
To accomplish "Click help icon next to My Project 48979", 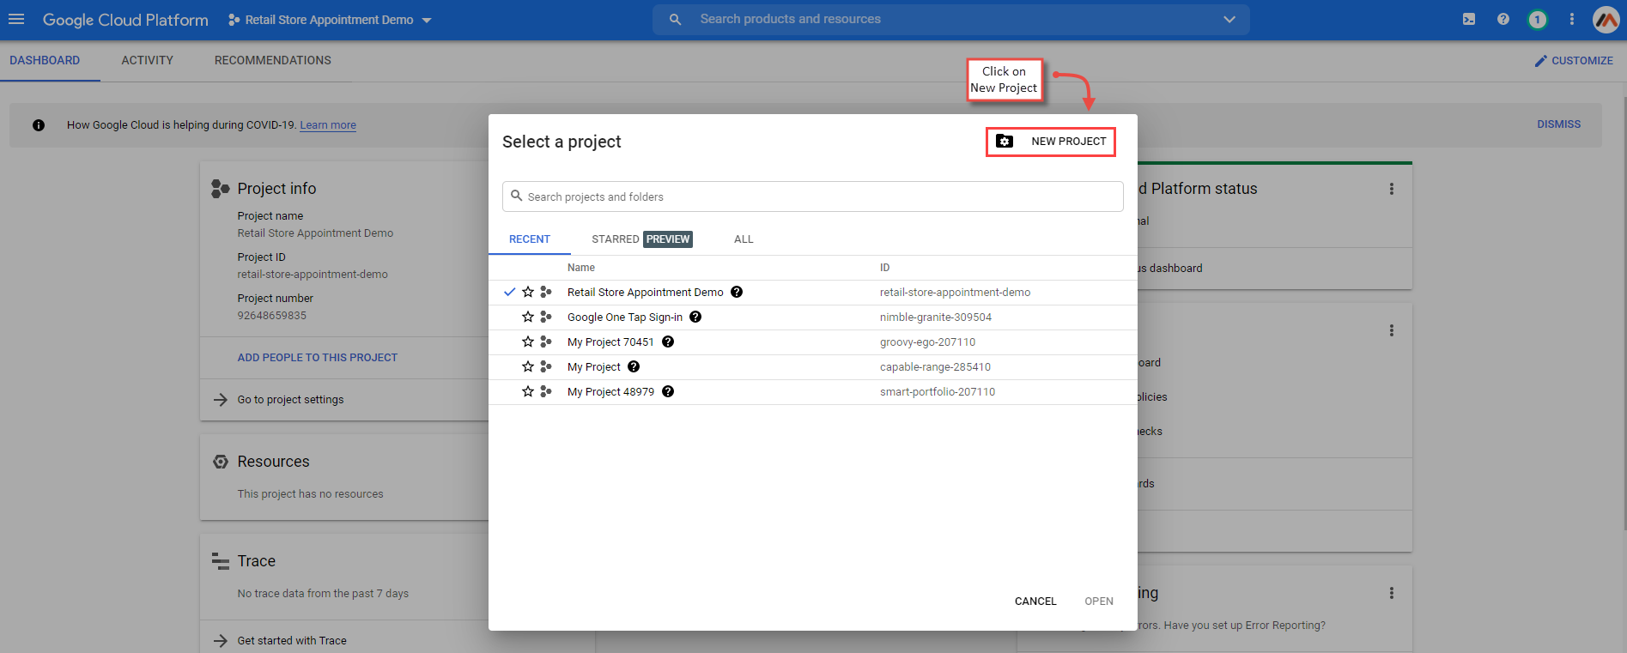I will [668, 392].
